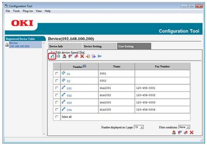Viewport: 207px width, 145px height.
Task: Click the new speed dial phone icon
Action: click(52, 56)
